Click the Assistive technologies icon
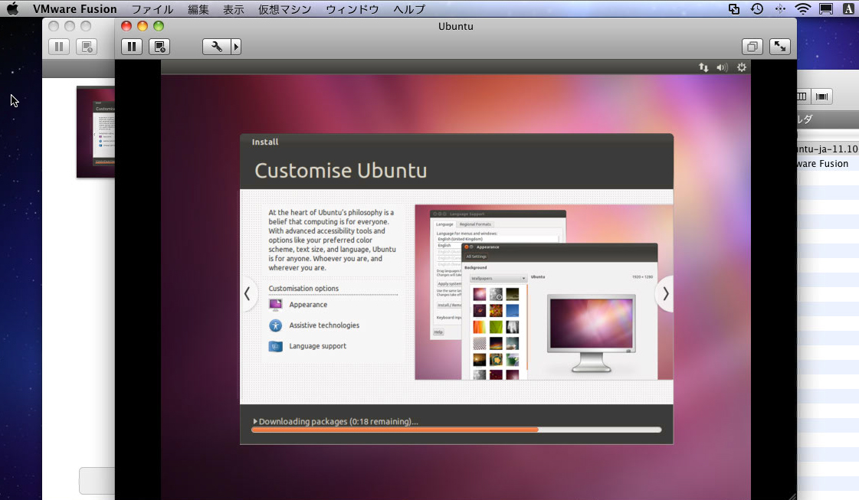Viewport: 859px width, 500px height. click(276, 325)
